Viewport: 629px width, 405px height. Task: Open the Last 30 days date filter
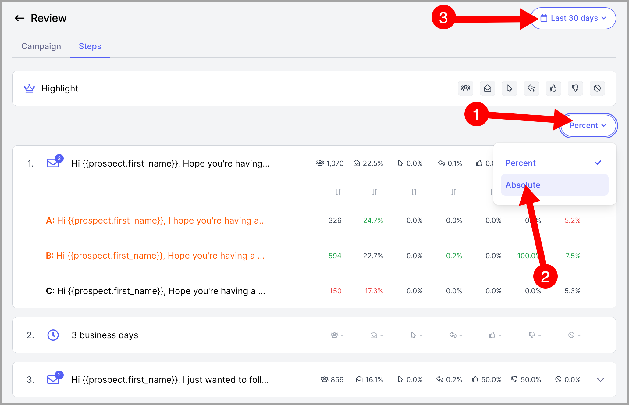click(573, 18)
